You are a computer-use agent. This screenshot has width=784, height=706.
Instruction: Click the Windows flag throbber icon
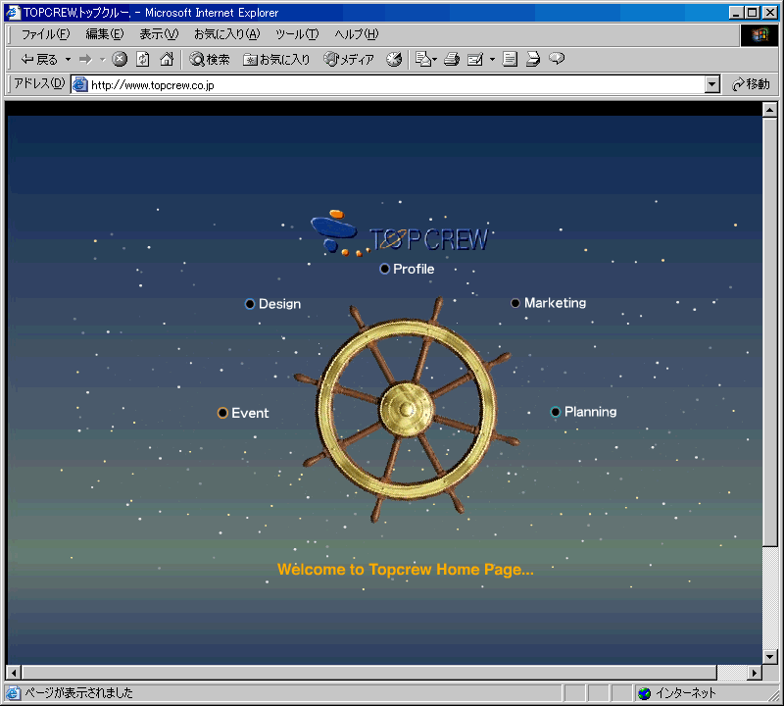pos(759,35)
